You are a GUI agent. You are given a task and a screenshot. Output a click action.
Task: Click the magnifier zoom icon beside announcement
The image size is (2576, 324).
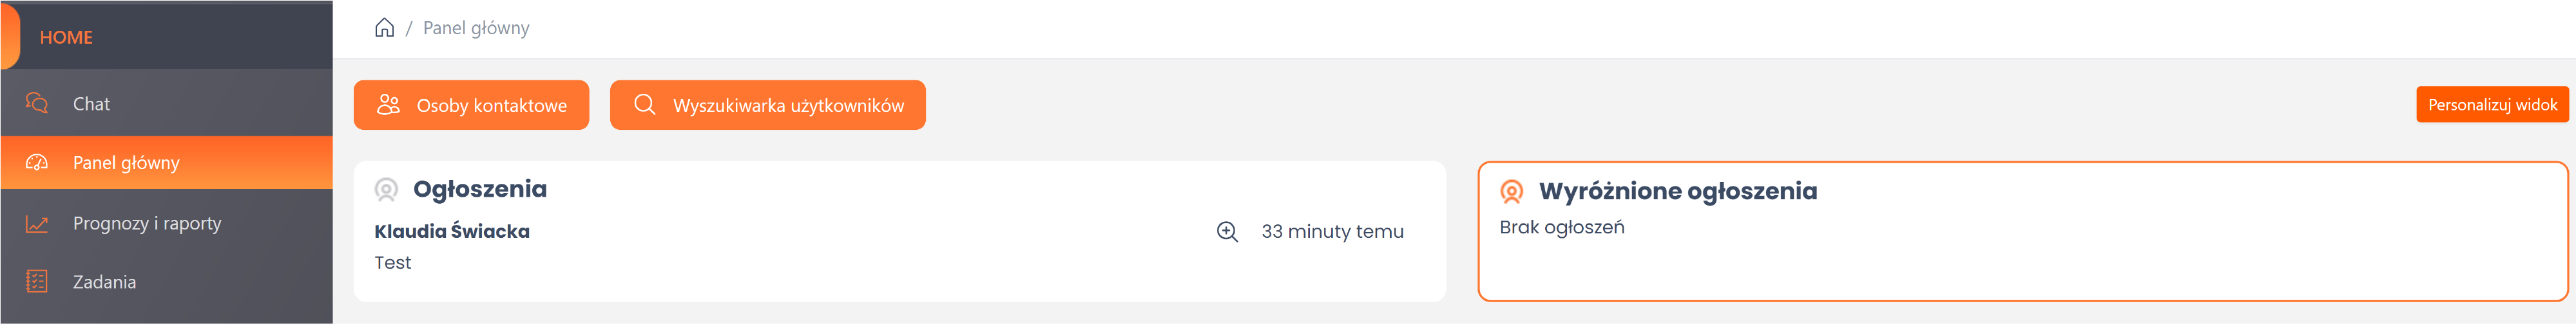(1227, 232)
